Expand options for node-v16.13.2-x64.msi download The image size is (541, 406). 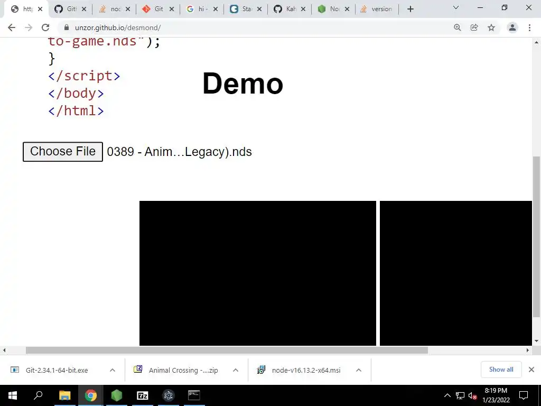pos(359,370)
